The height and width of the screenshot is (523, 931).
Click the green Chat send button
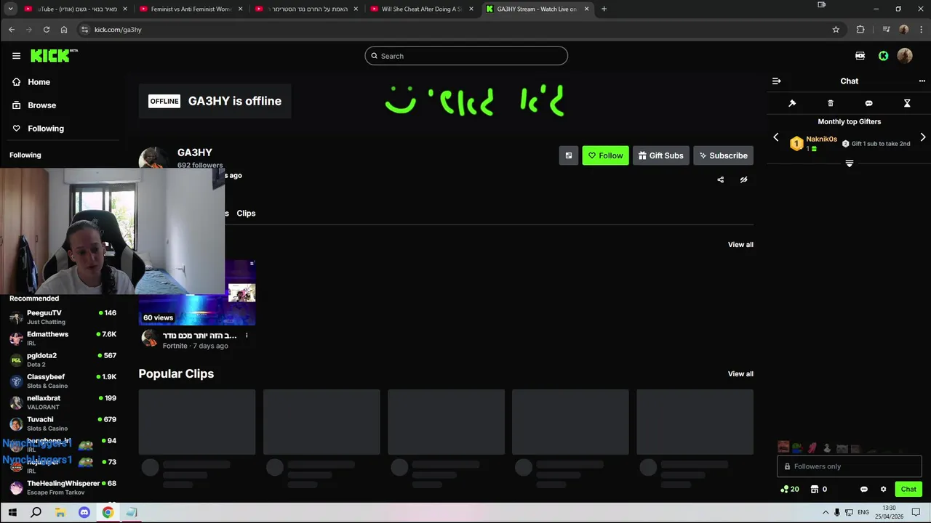point(908,490)
